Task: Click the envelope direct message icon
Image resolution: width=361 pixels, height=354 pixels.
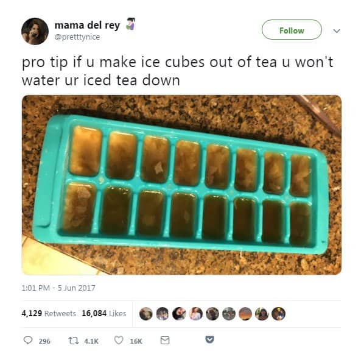Action: [165, 340]
